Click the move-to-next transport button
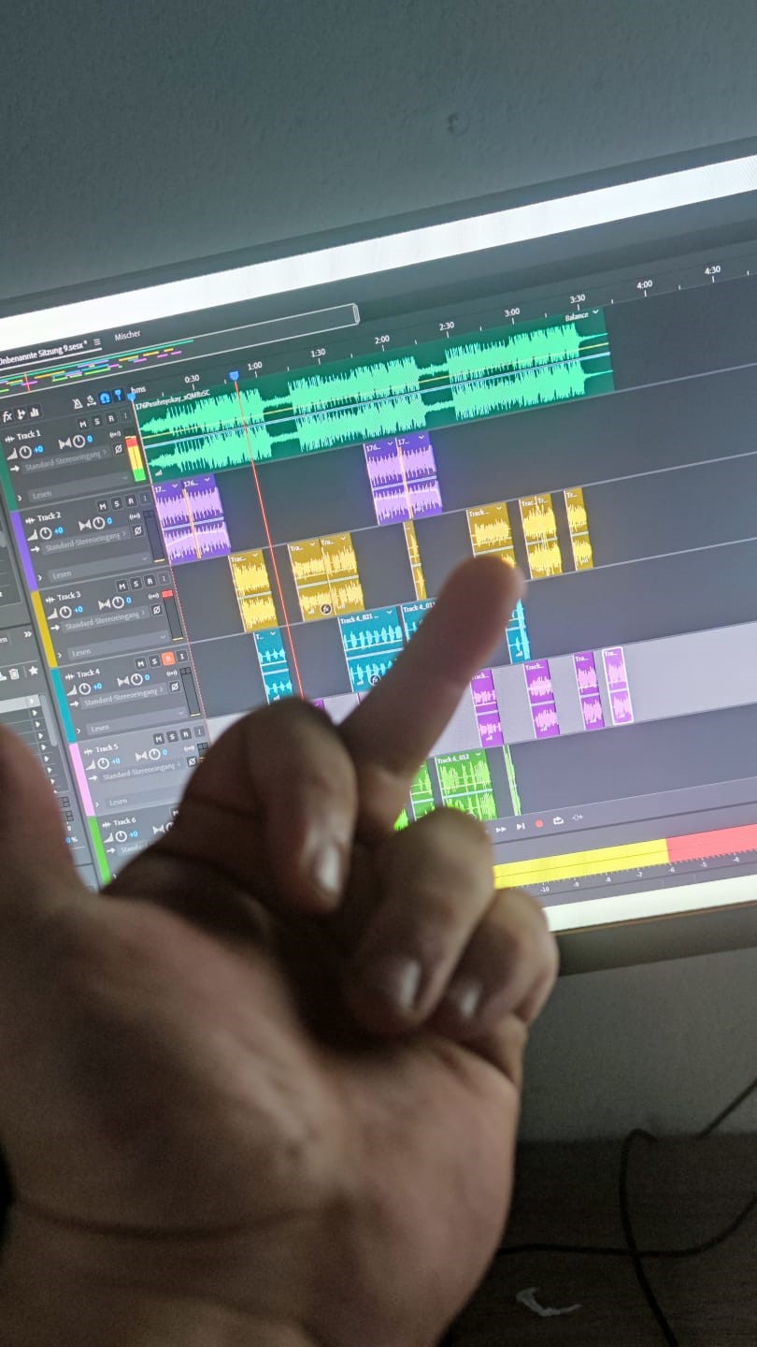This screenshot has width=757, height=1347. point(521,827)
